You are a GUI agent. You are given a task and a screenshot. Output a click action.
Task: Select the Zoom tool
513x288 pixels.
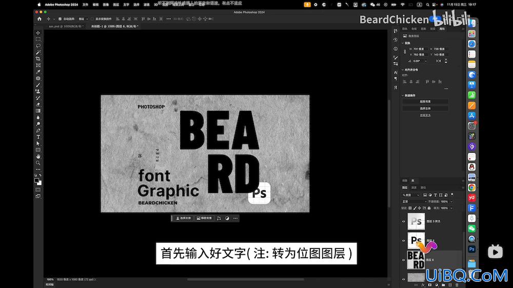pyautogui.click(x=38, y=163)
